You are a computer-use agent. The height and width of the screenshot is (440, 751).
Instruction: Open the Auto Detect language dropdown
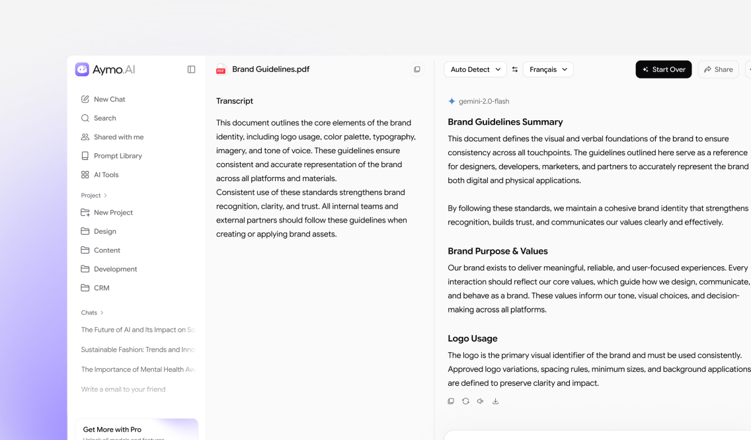click(475, 69)
